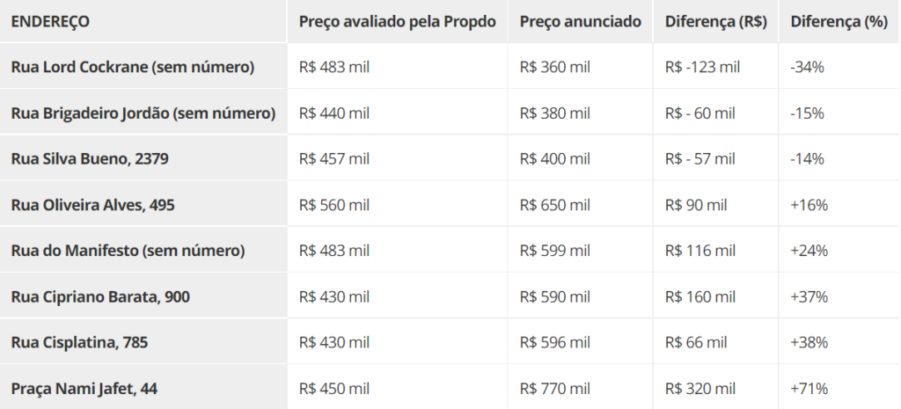Select the Rua Cisplatina, 785 cell

click(143, 342)
